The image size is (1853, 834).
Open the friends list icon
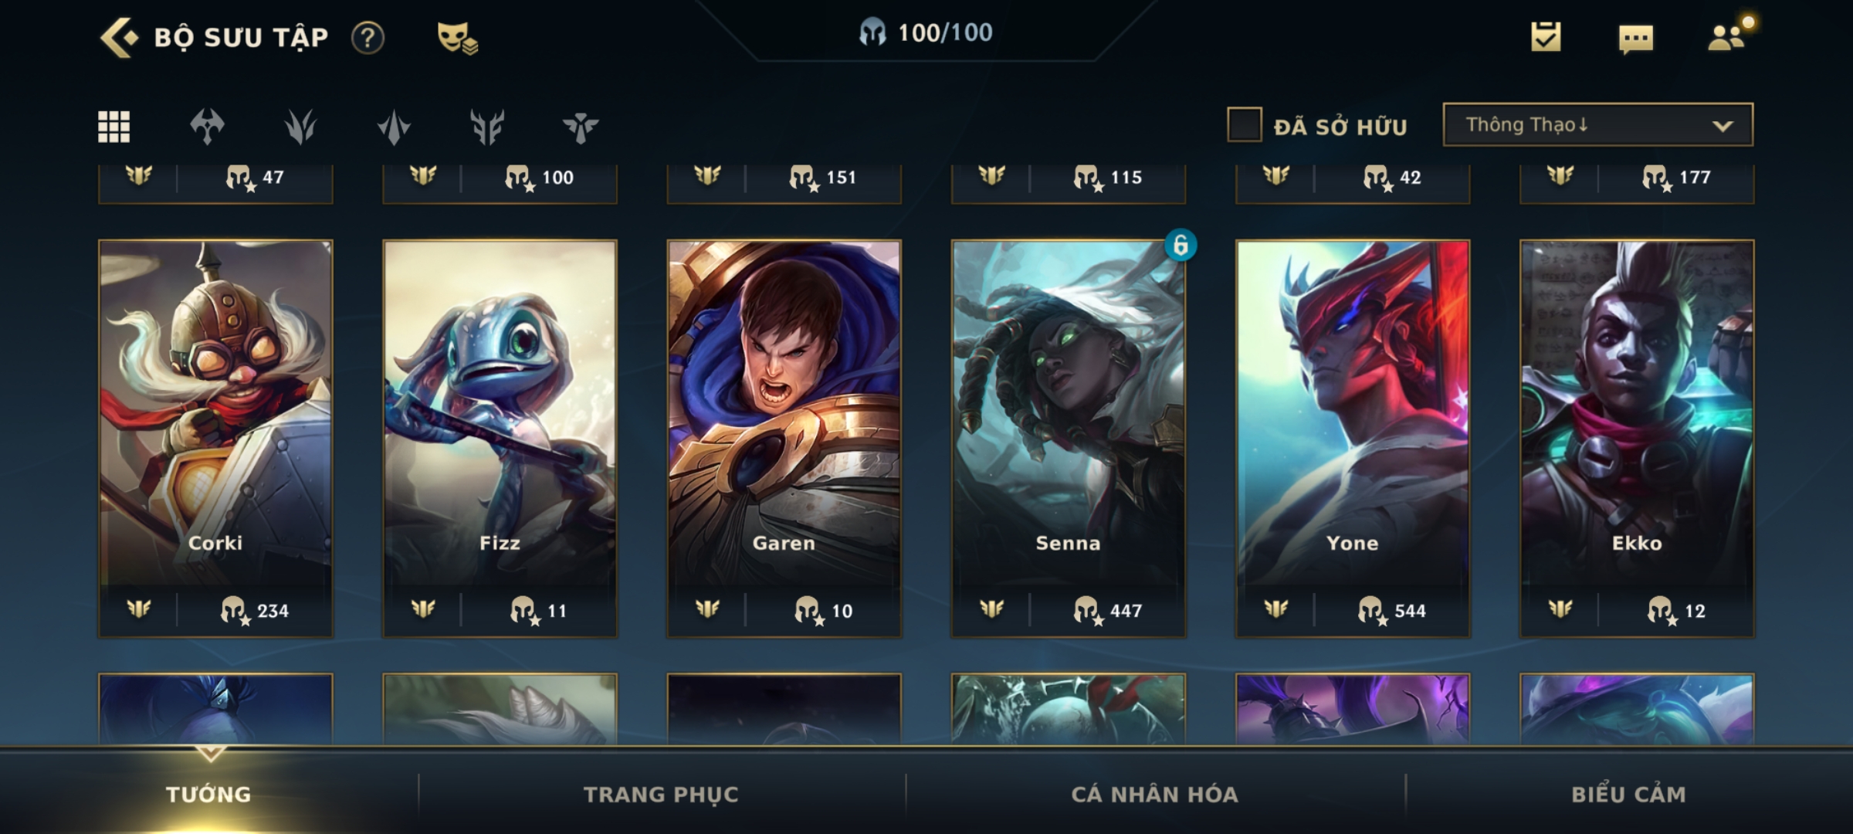pos(1727,37)
